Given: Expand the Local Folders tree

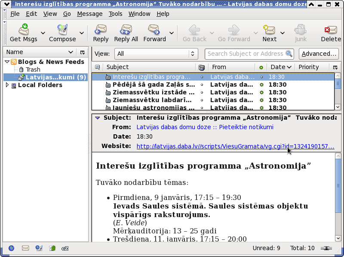Looking at the screenshot, I should point(7,85).
